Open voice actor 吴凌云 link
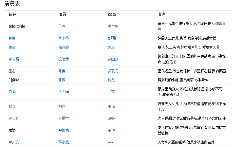The width and height of the screenshot is (243, 147). [x=113, y=71]
